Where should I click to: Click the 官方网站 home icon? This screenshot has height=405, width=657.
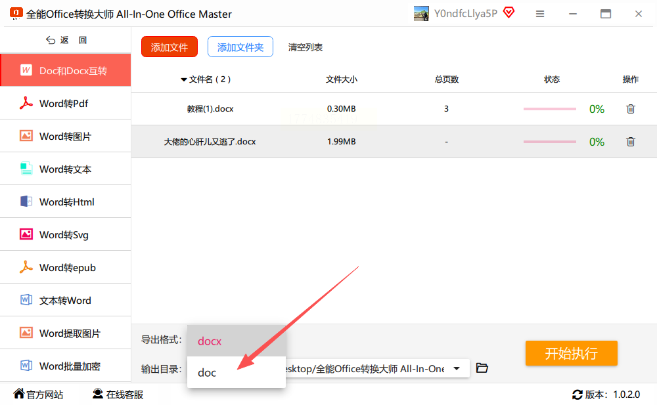(x=19, y=393)
